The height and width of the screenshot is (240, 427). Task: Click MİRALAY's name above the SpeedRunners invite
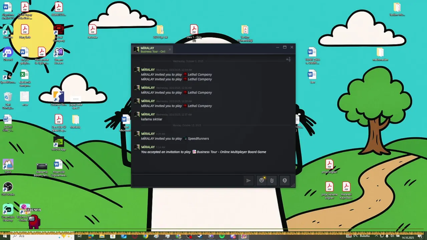(148, 134)
